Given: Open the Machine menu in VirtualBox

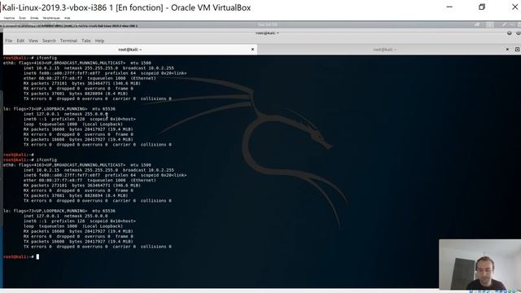Looking at the screenshot, I should tap(9, 18).
